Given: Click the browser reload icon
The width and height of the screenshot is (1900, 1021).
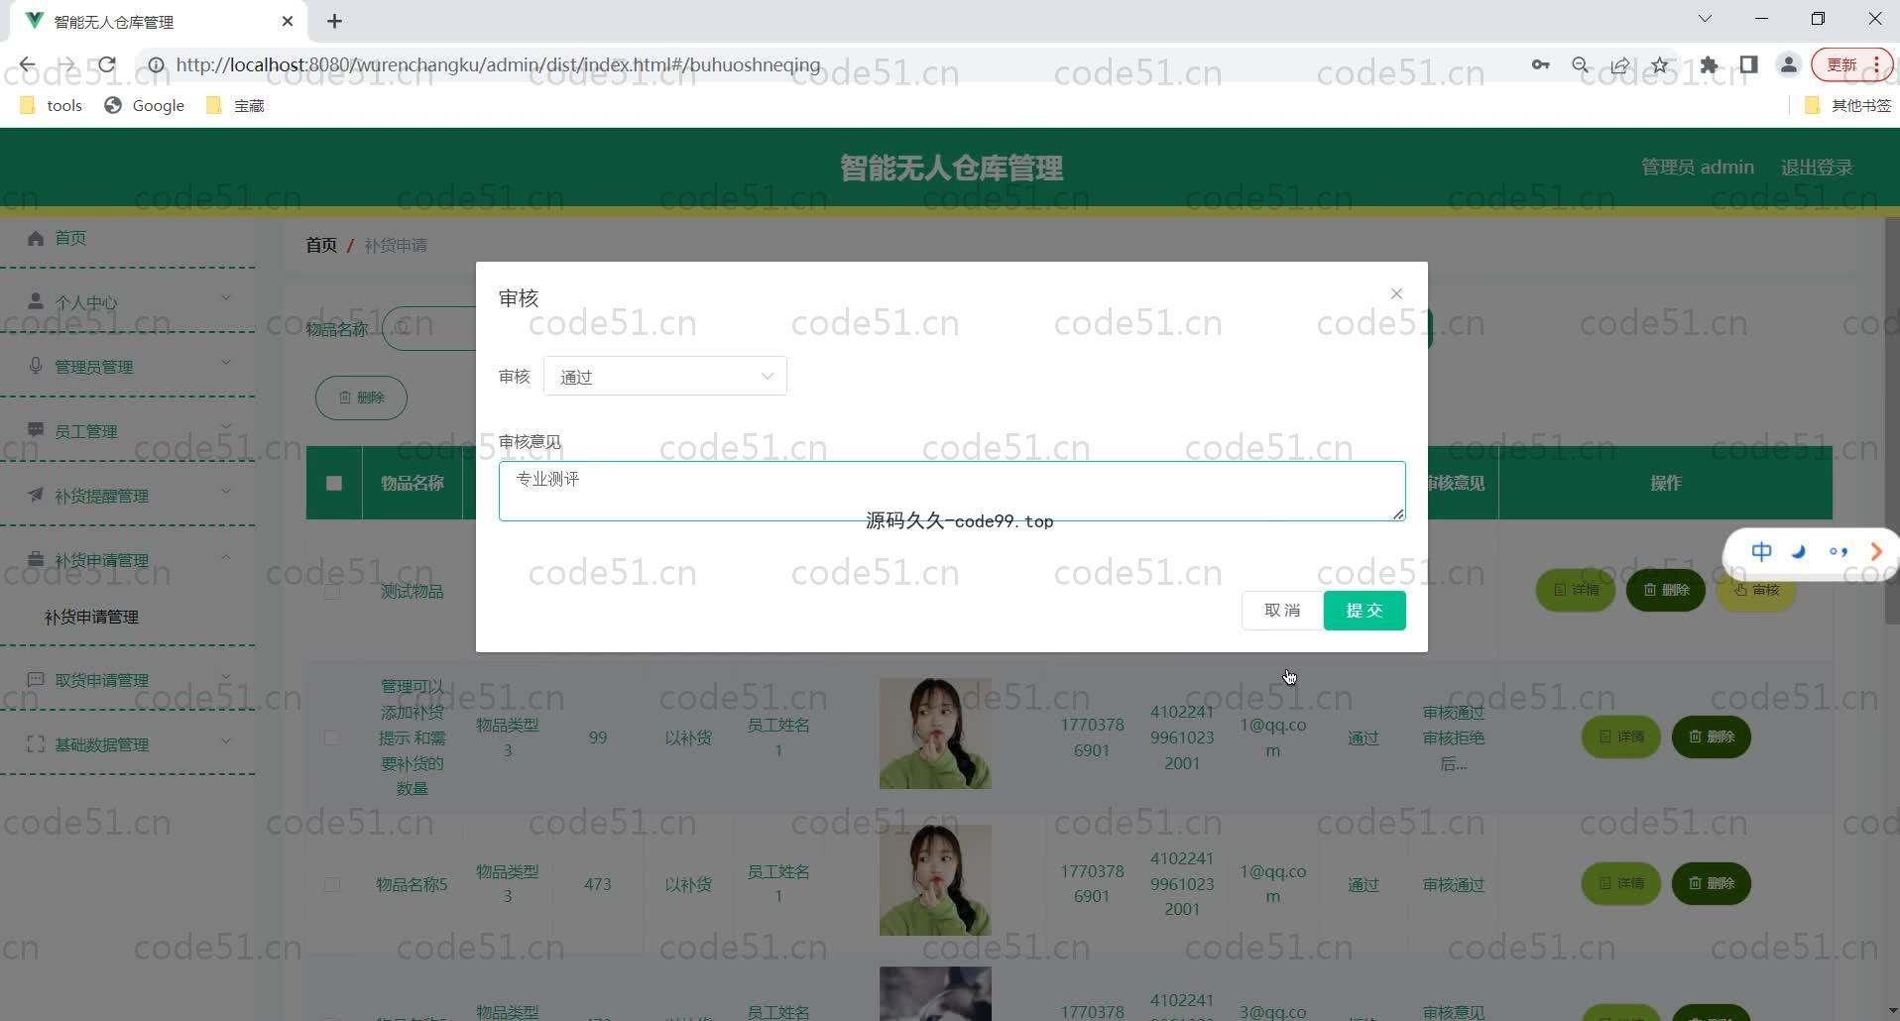Looking at the screenshot, I should pos(107,65).
